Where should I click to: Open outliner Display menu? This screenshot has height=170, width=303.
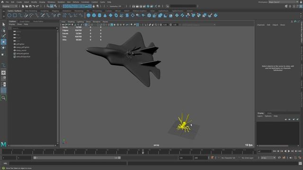(12, 25)
